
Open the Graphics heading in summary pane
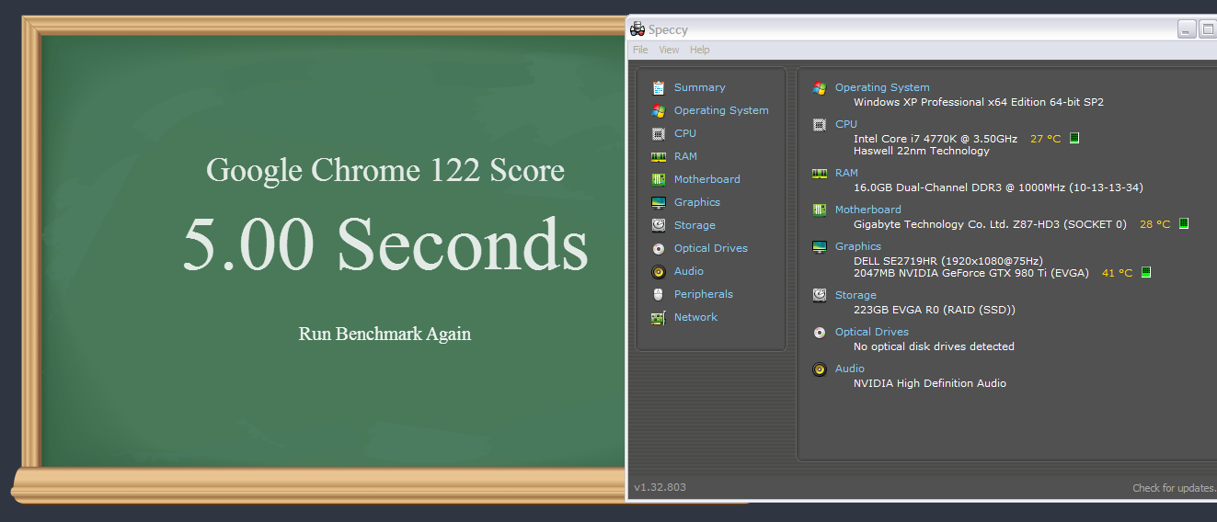click(858, 246)
